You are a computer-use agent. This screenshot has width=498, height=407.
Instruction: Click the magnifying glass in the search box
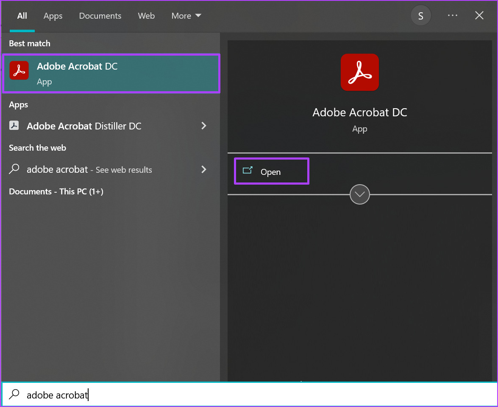(14, 395)
